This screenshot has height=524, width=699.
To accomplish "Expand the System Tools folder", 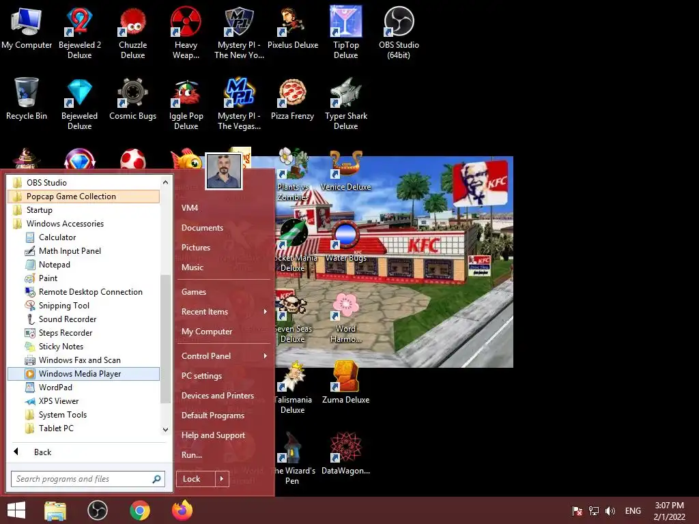I will click(x=83, y=415).
